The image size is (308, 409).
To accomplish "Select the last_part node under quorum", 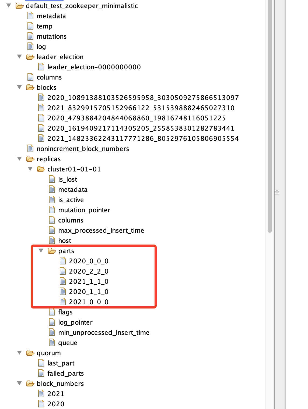I will pyautogui.click(x=61, y=363).
